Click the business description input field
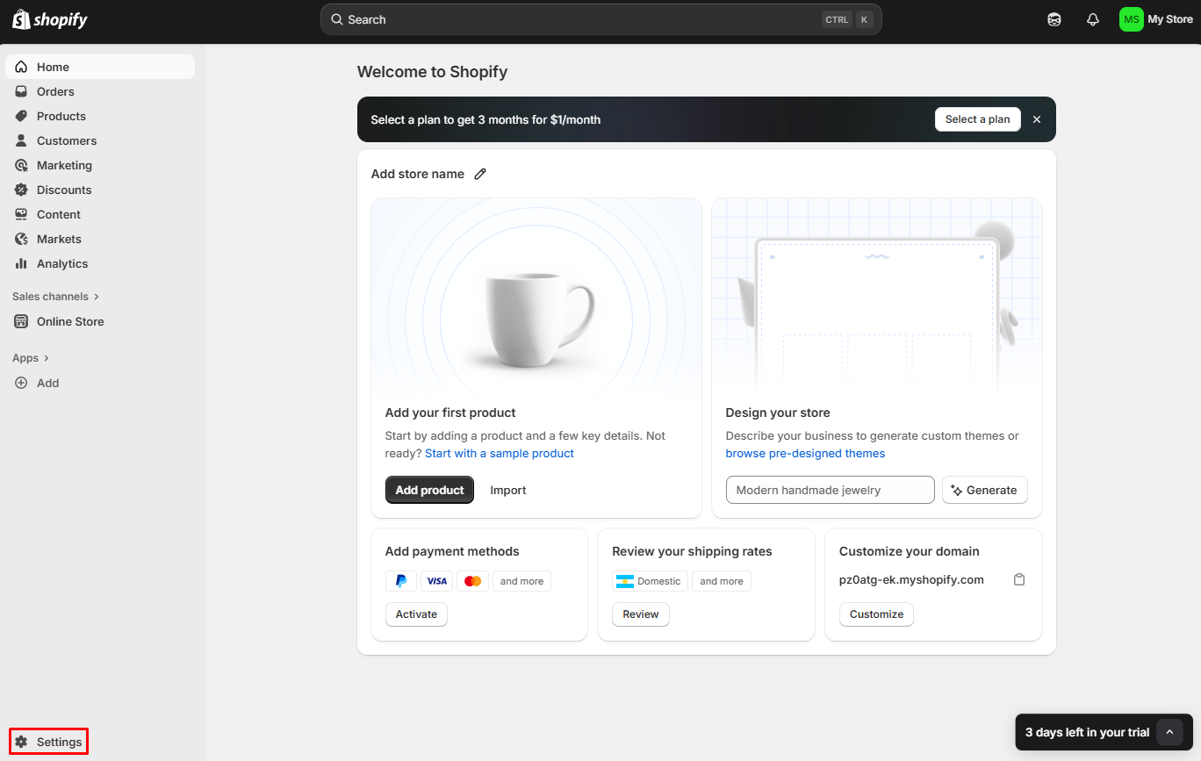The image size is (1201, 761). pos(830,490)
